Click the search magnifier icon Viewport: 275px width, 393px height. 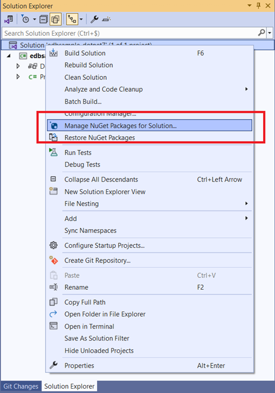tap(261, 32)
